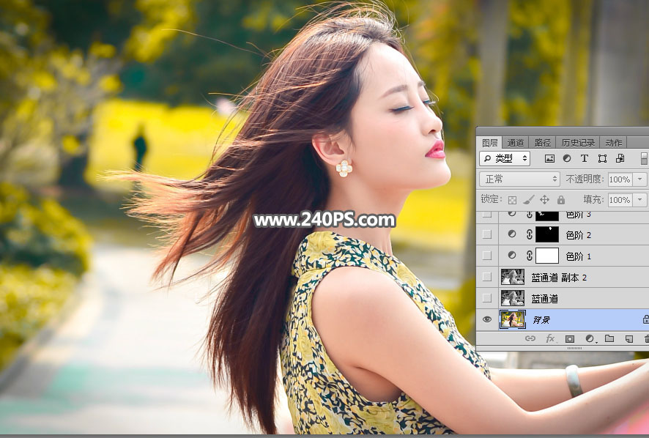
Task: Hide the 背景 layer
Action: (489, 319)
